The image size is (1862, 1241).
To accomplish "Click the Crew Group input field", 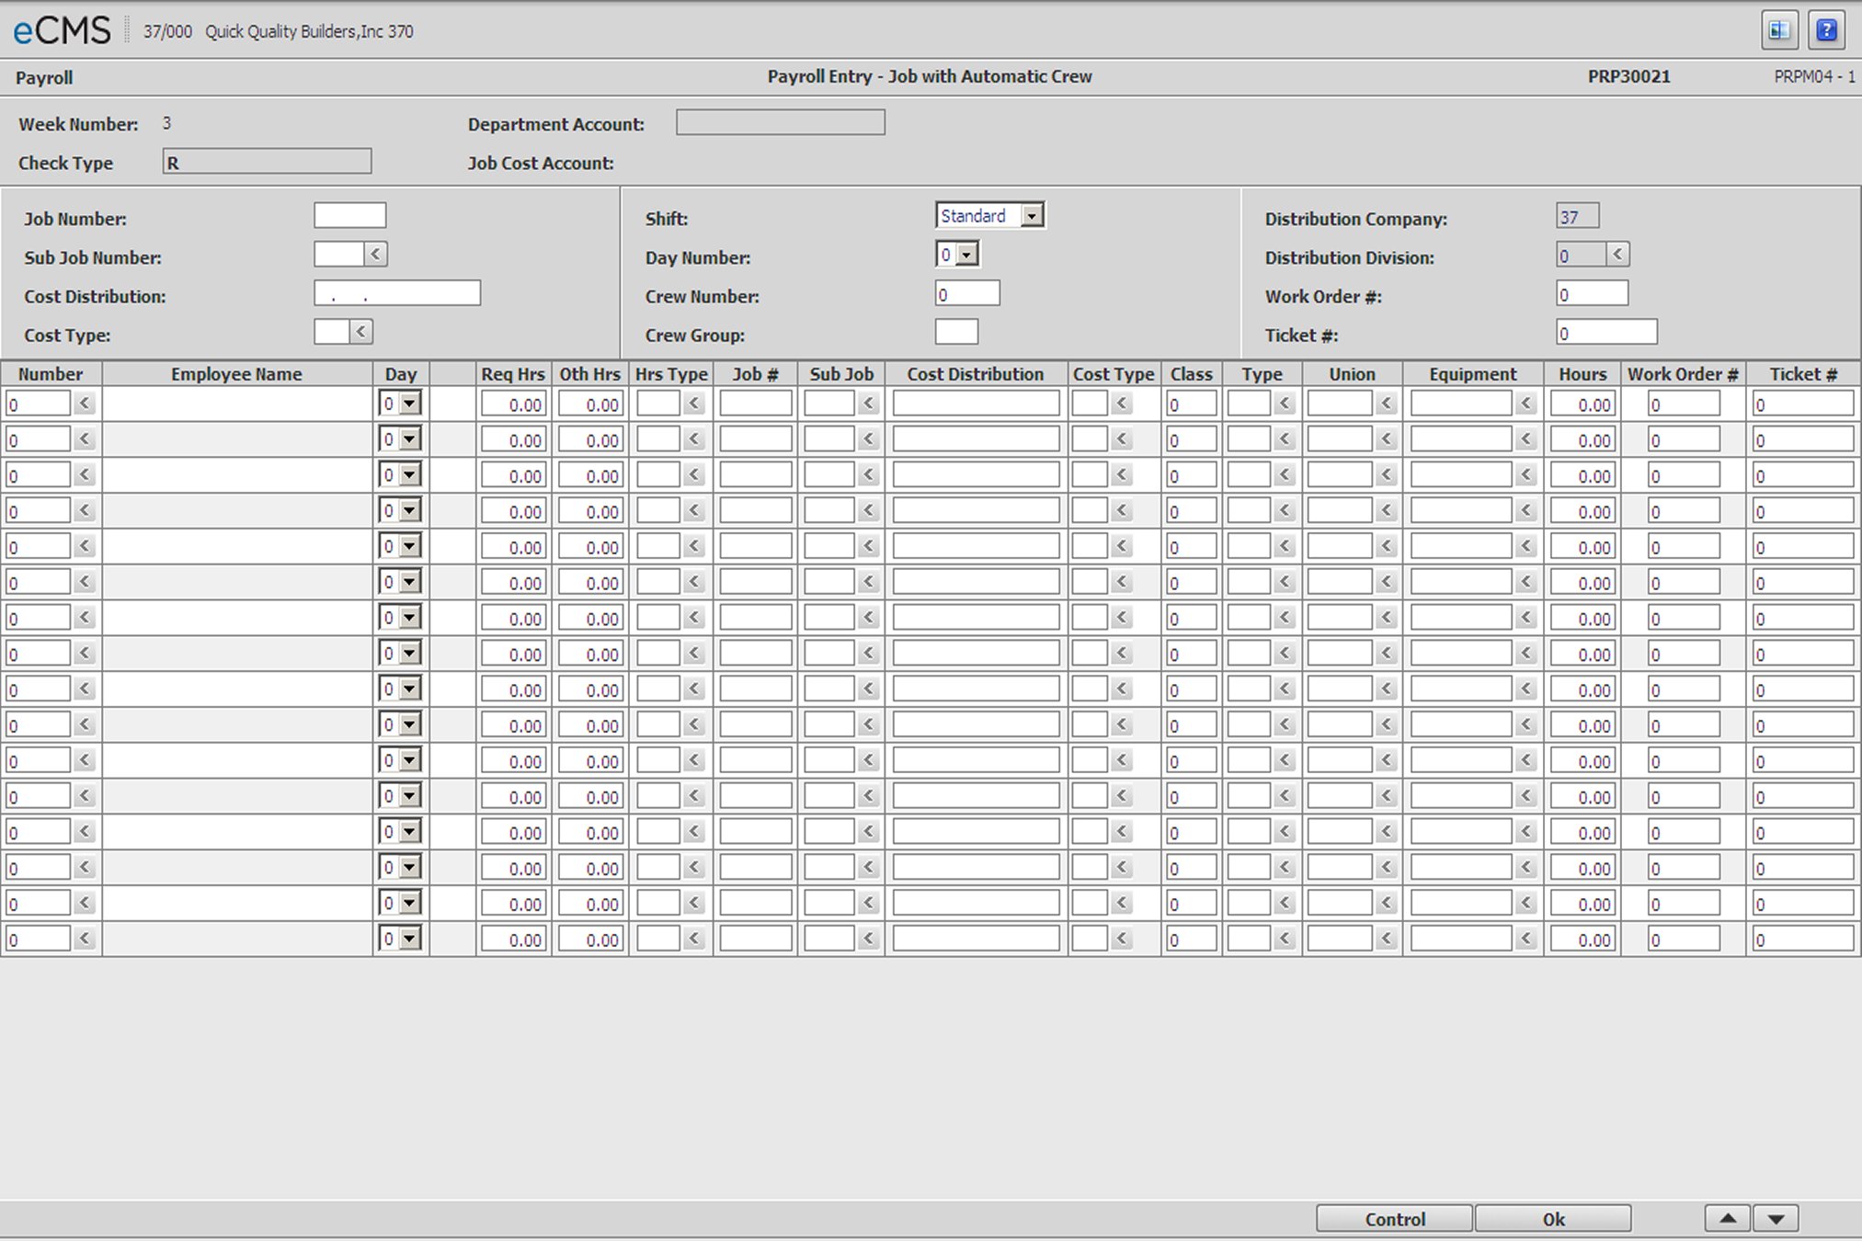I will [x=956, y=332].
